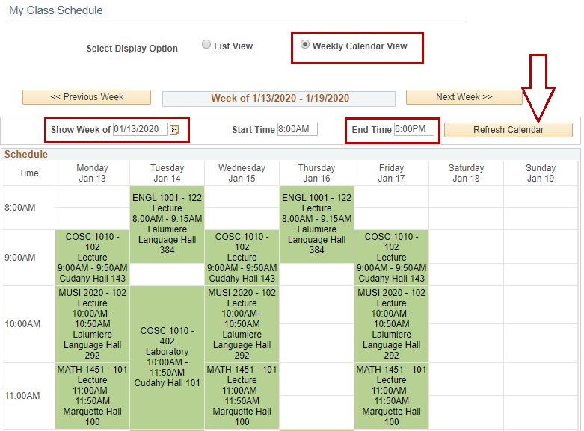Open Tuesday ENGL 1001 - 122 lecture block
Screen dimensions: 584x431
[167, 224]
